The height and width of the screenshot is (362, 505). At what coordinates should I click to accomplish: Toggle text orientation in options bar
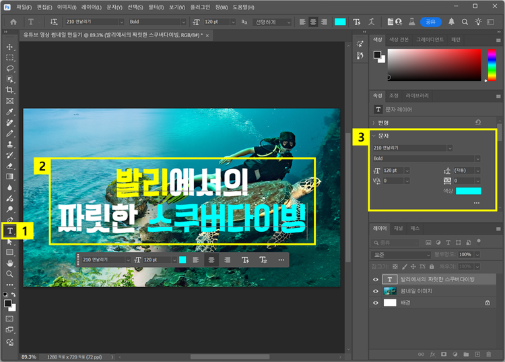pos(54,22)
